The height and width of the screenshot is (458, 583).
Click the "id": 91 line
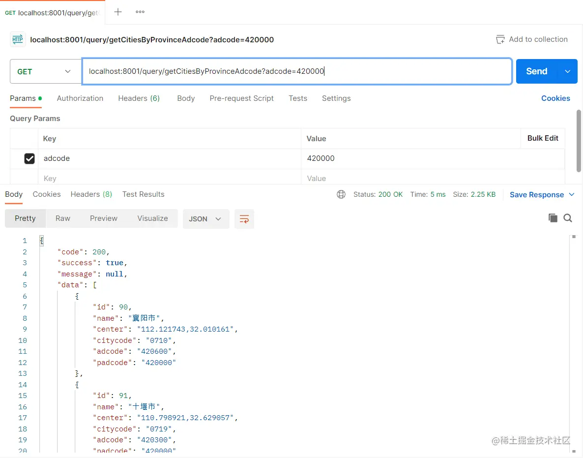coord(112,396)
